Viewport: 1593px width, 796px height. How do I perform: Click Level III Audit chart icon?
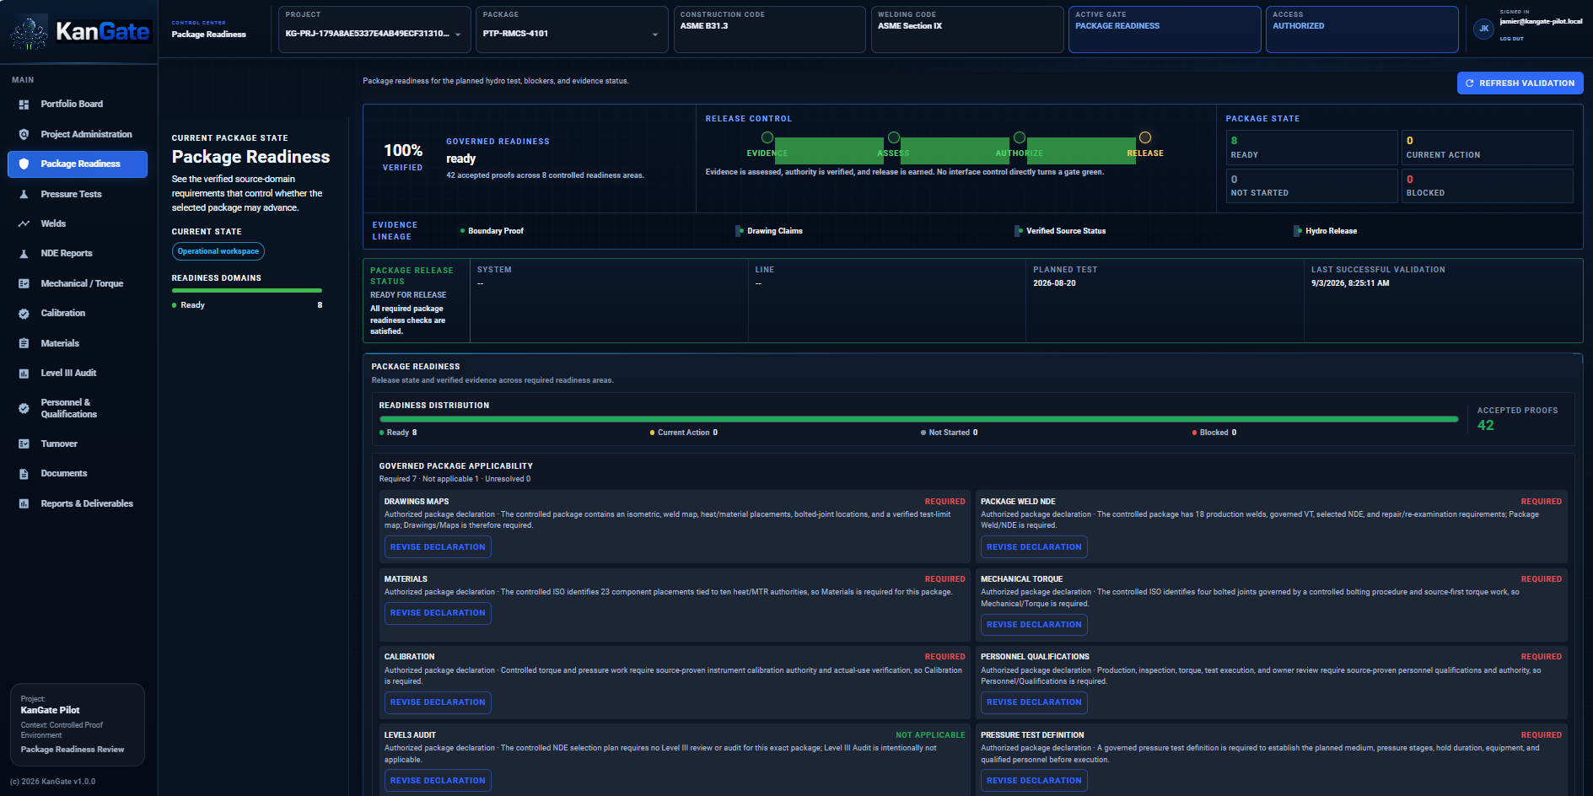[24, 374]
